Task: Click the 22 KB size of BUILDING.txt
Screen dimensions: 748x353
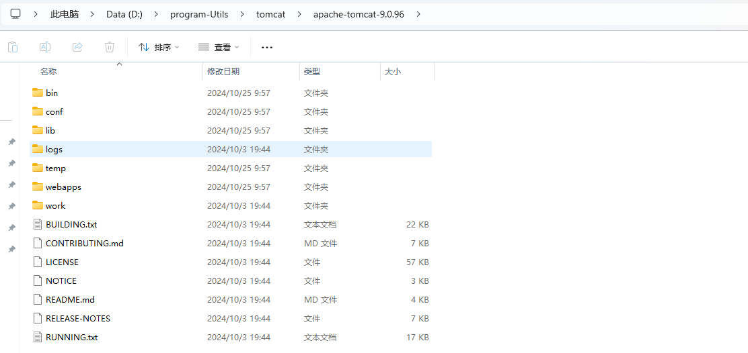Action: coord(418,225)
